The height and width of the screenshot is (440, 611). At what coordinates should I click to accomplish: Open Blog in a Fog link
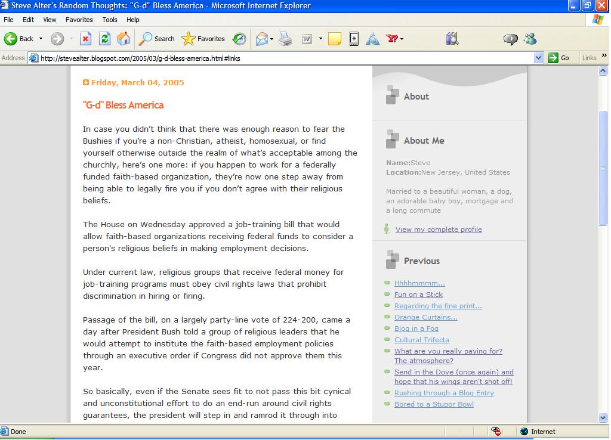pyautogui.click(x=416, y=329)
